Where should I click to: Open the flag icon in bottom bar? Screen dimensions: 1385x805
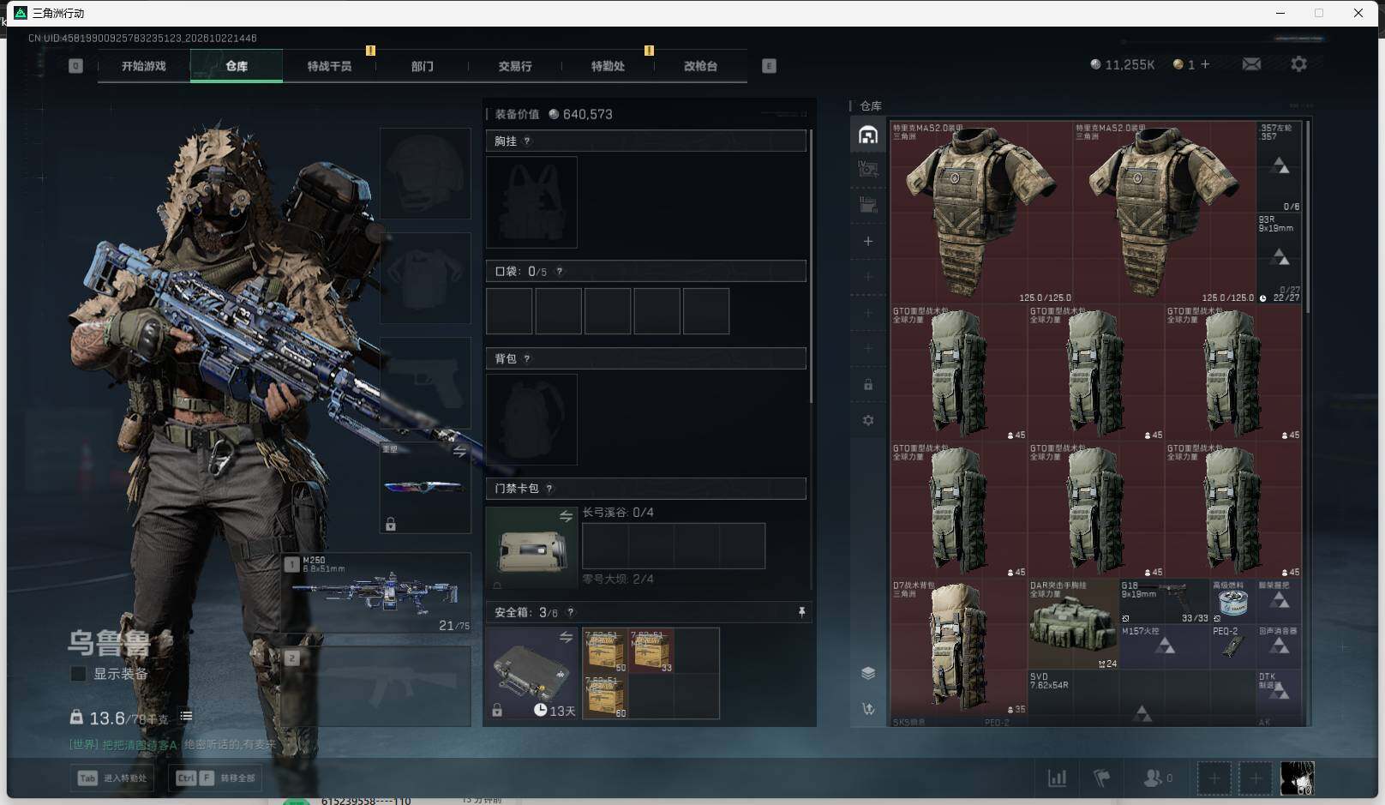coord(1102,778)
